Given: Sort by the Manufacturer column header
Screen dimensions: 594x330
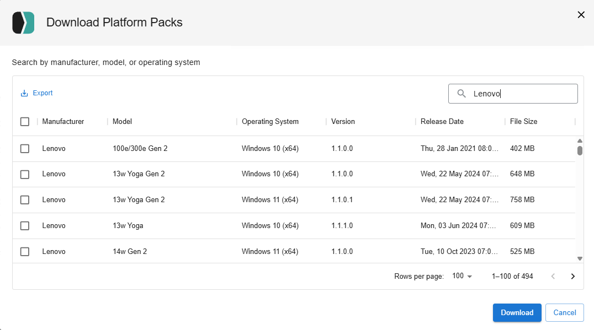Looking at the screenshot, I should (x=63, y=122).
